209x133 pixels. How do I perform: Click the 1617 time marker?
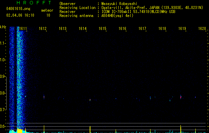tap(142, 29)
